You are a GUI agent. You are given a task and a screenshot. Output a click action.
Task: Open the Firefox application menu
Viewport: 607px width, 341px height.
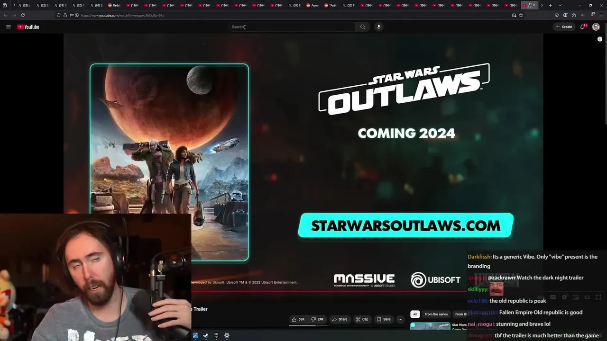601,15
